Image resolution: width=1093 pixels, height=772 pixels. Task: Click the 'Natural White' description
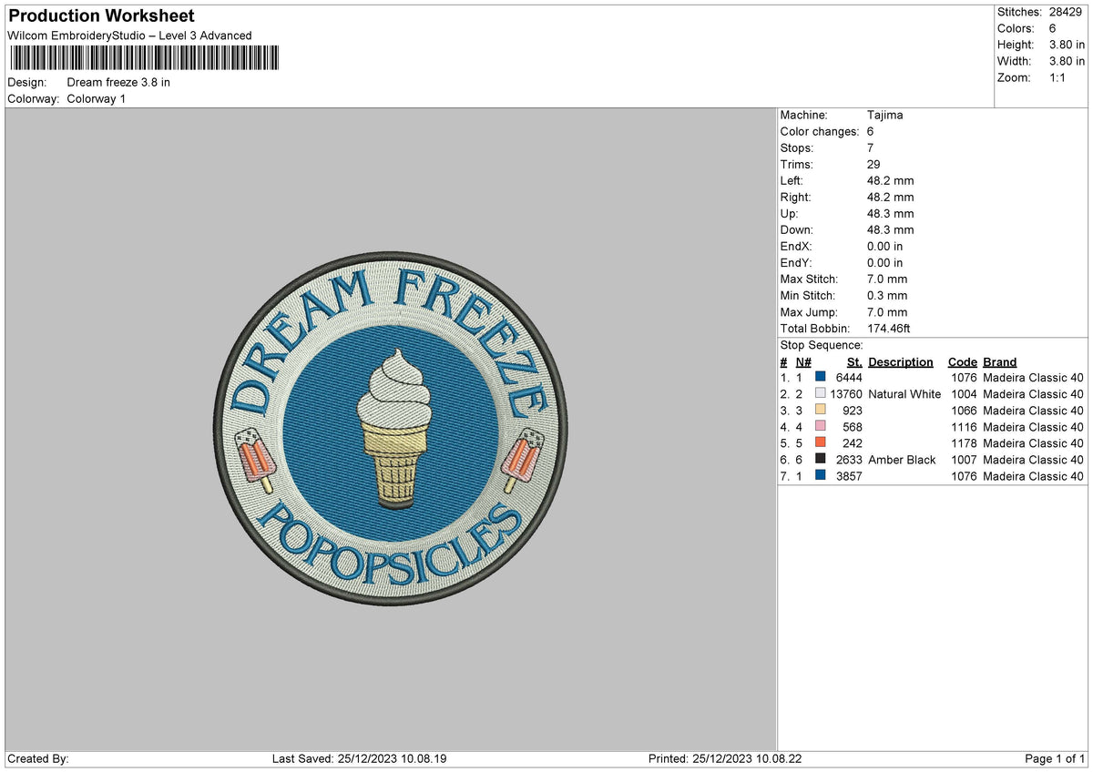click(x=904, y=394)
